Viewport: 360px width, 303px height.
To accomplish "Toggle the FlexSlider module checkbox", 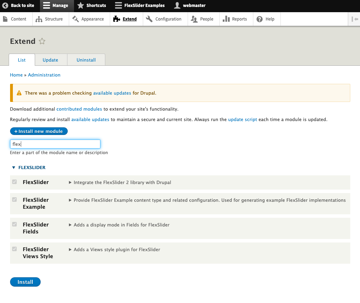I will pos(15,182).
